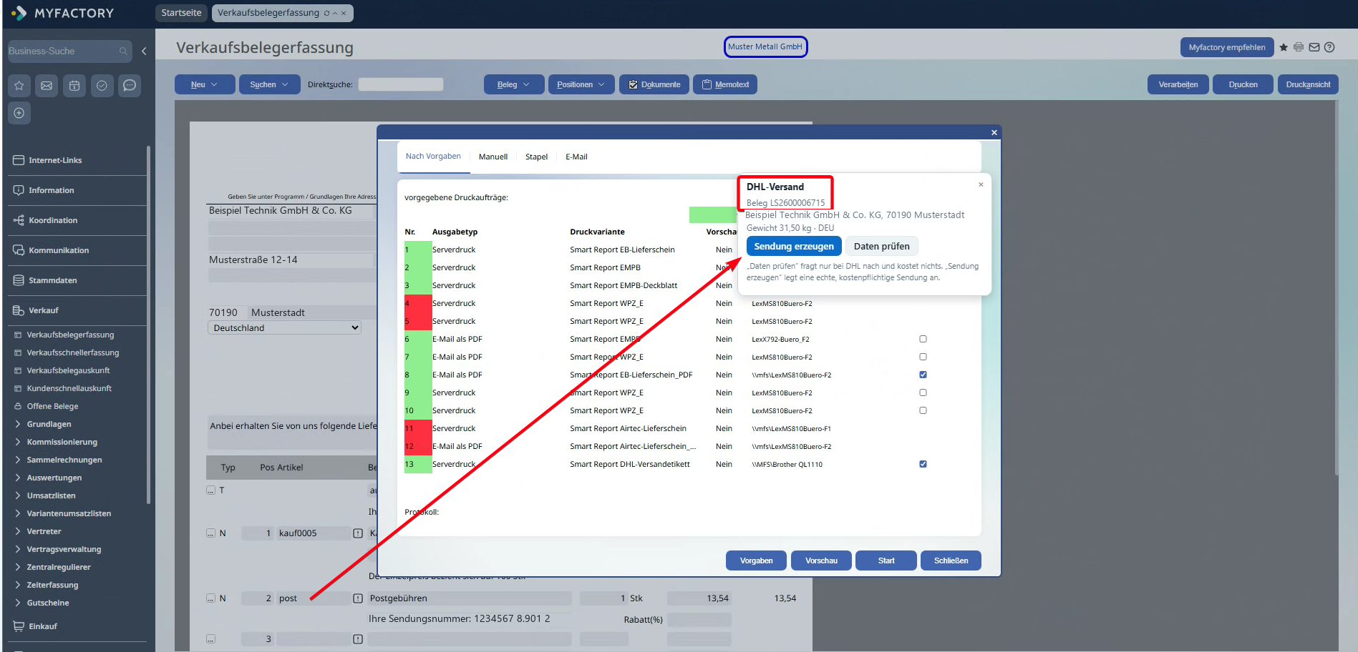Open help question mark icon

pyautogui.click(x=1329, y=47)
